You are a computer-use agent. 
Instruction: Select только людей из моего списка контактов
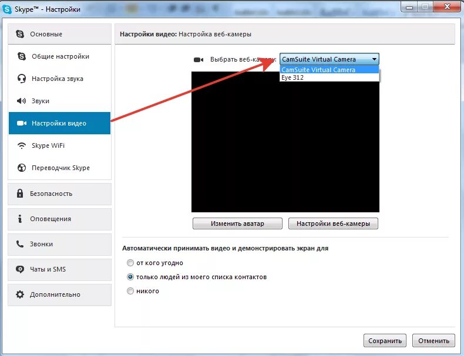(x=130, y=277)
